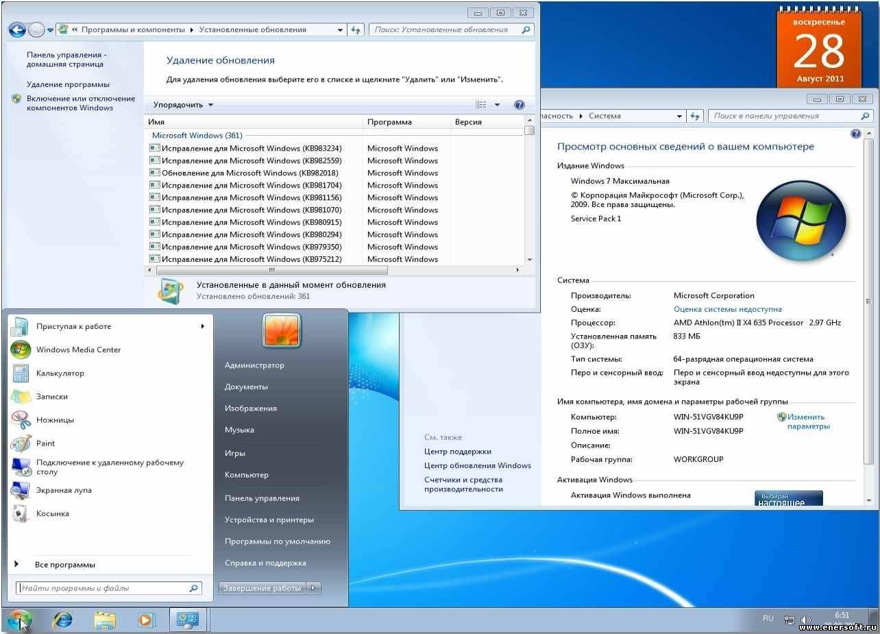Click the Start orb button
880x634 pixels.
19,620
